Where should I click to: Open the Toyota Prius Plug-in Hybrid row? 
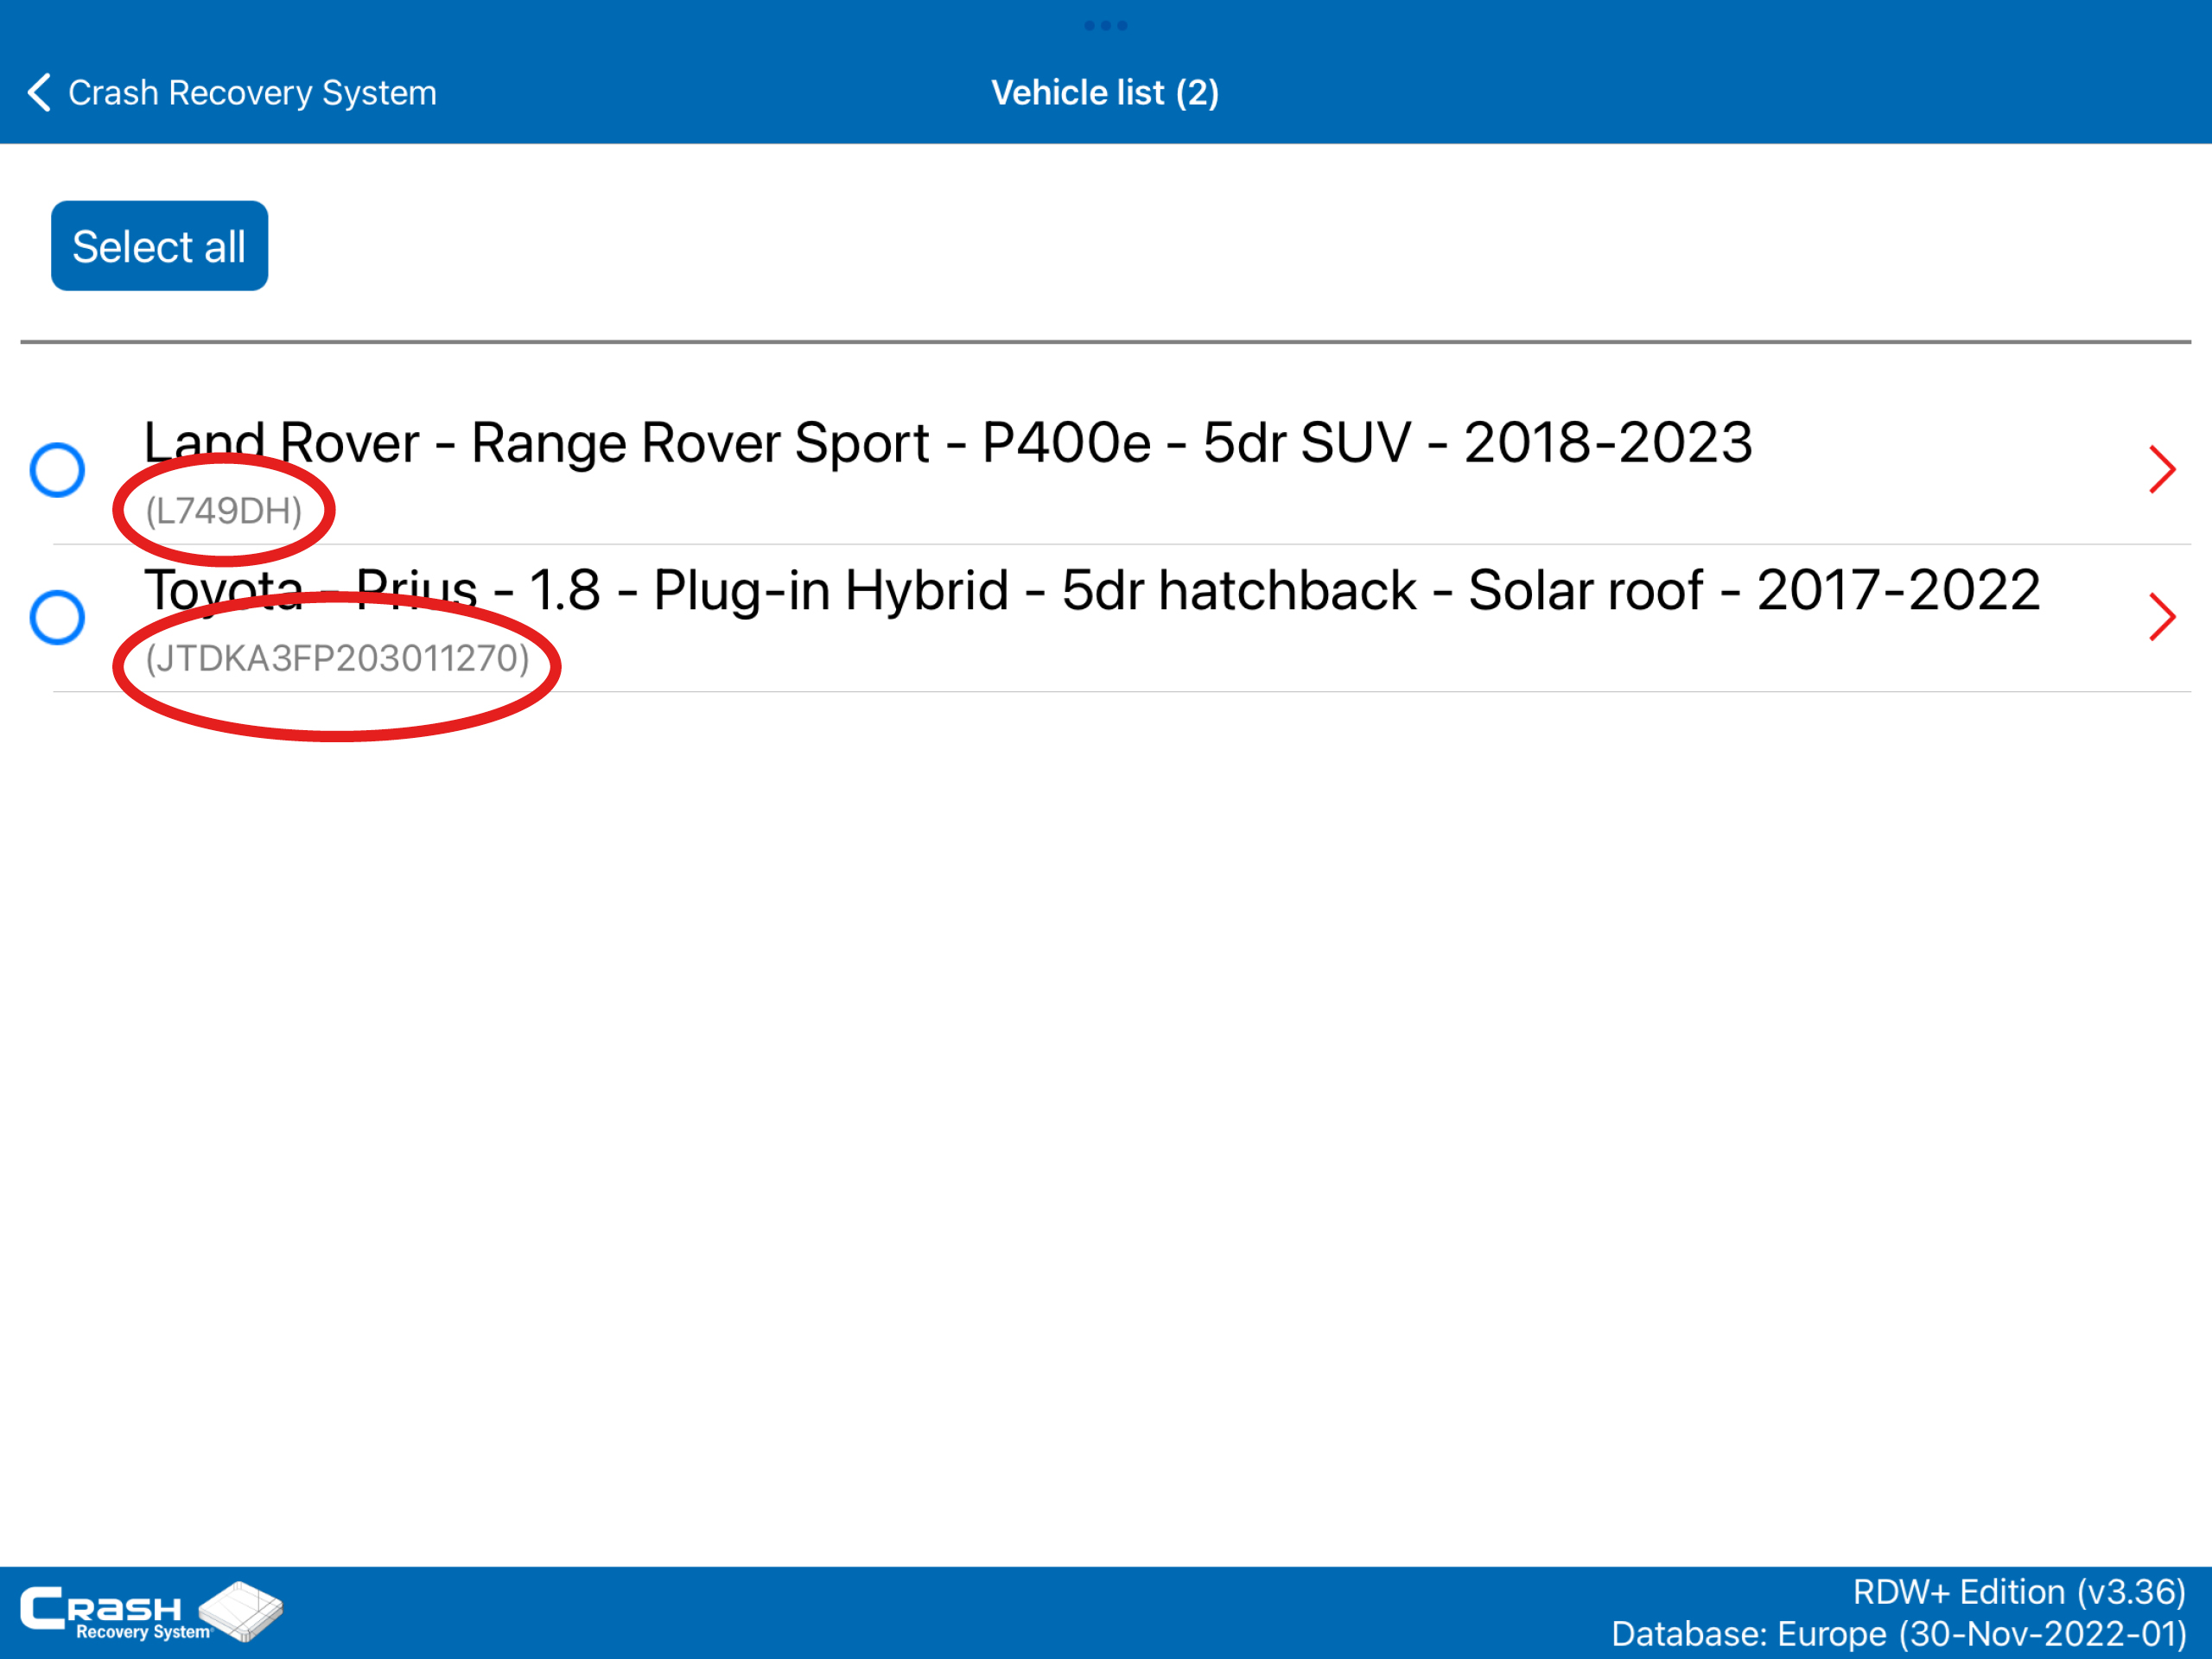pyautogui.click(x=1106, y=618)
